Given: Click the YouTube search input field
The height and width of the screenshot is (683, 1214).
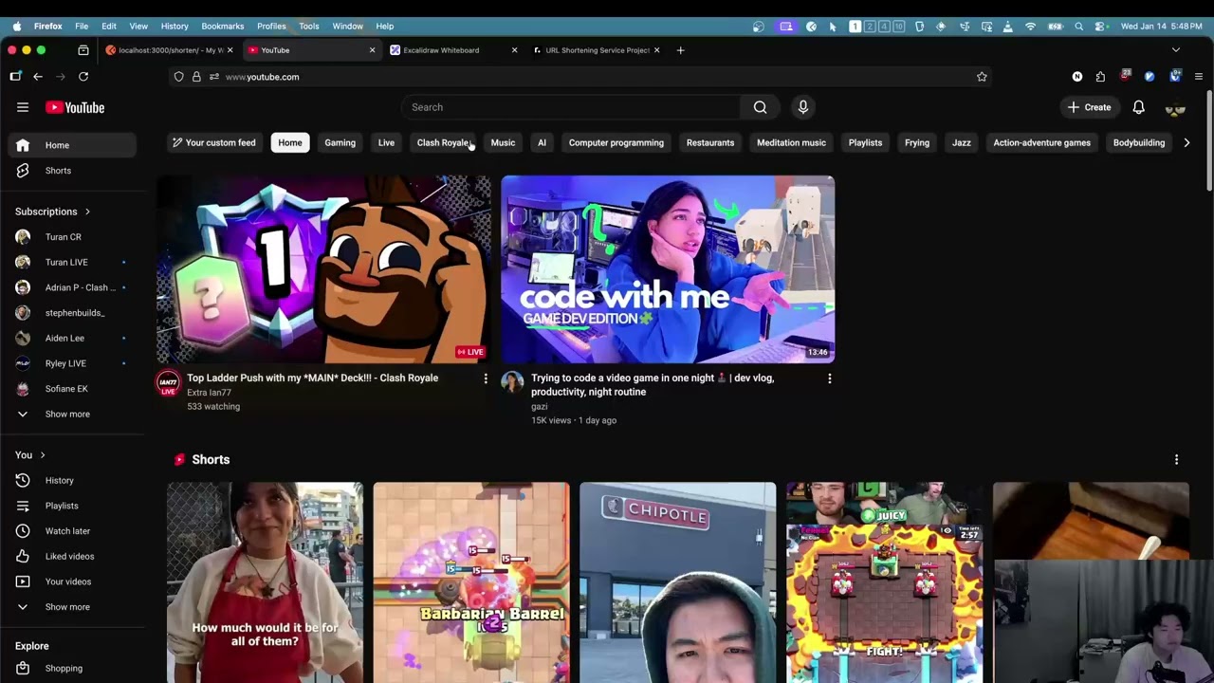Looking at the screenshot, I should [x=571, y=107].
